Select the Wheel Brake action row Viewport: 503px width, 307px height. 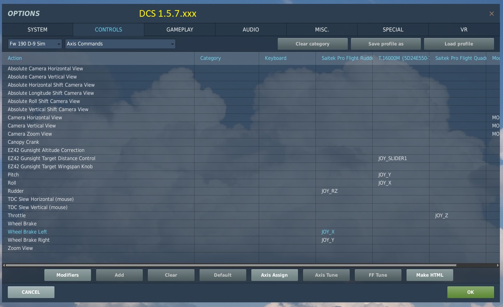(251, 224)
